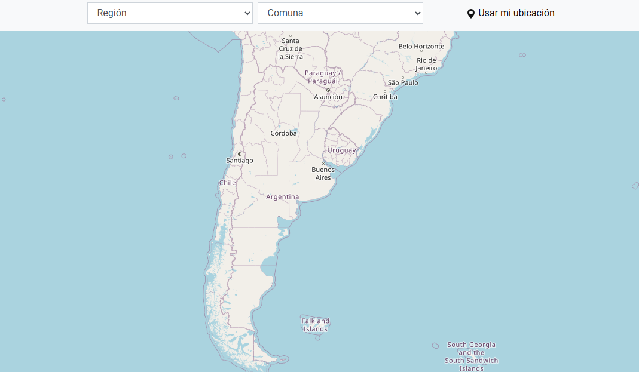Image resolution: width=639 pixels, height=372 pixels.
Task: Click the Usar mi ubicación link
Action: (x=516, y=13)
